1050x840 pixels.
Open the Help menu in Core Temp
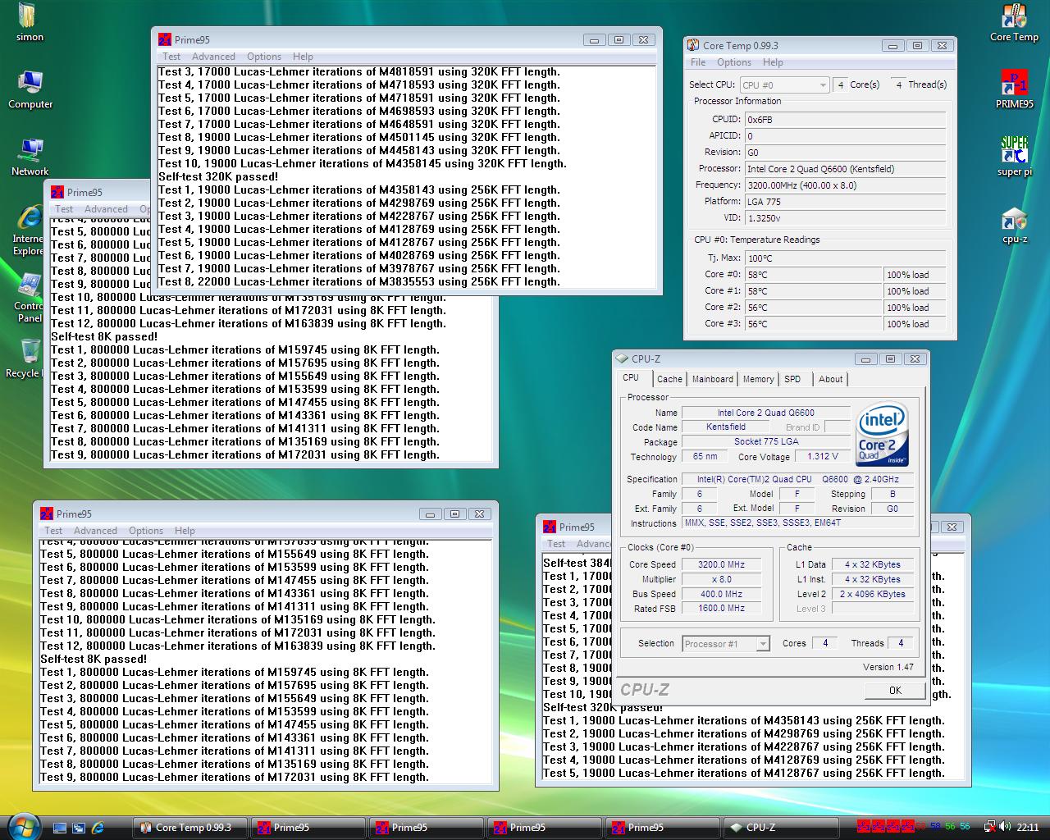773,62
